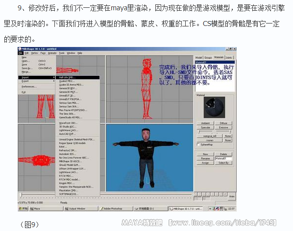Viewport: 293px width, 231px height.
Task: Select Unreal Engine Skeletal Mesh PSK... option
Action: [x=78, y=139]
